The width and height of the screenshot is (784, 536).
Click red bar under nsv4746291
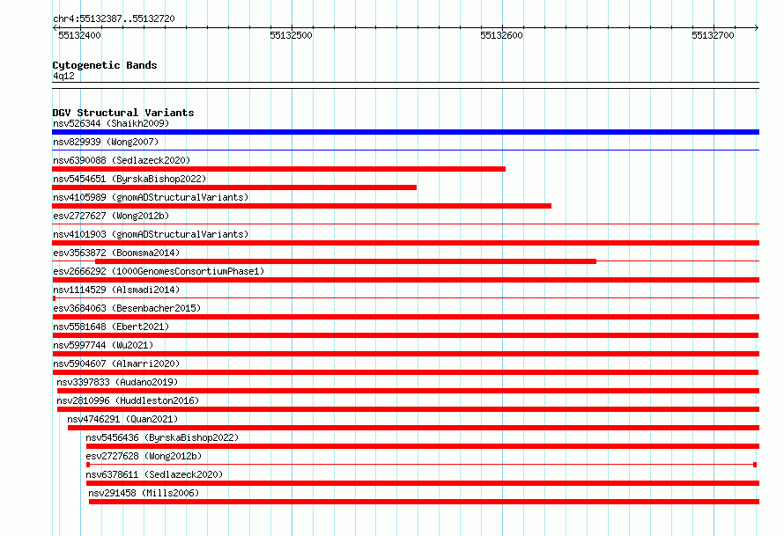pyautogui.click(x=413, y=428)
